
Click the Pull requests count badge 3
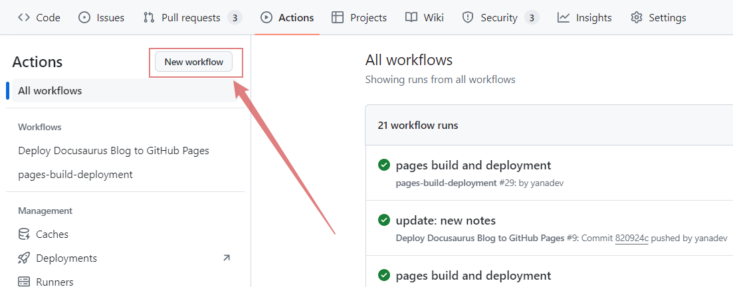point(235,18)
